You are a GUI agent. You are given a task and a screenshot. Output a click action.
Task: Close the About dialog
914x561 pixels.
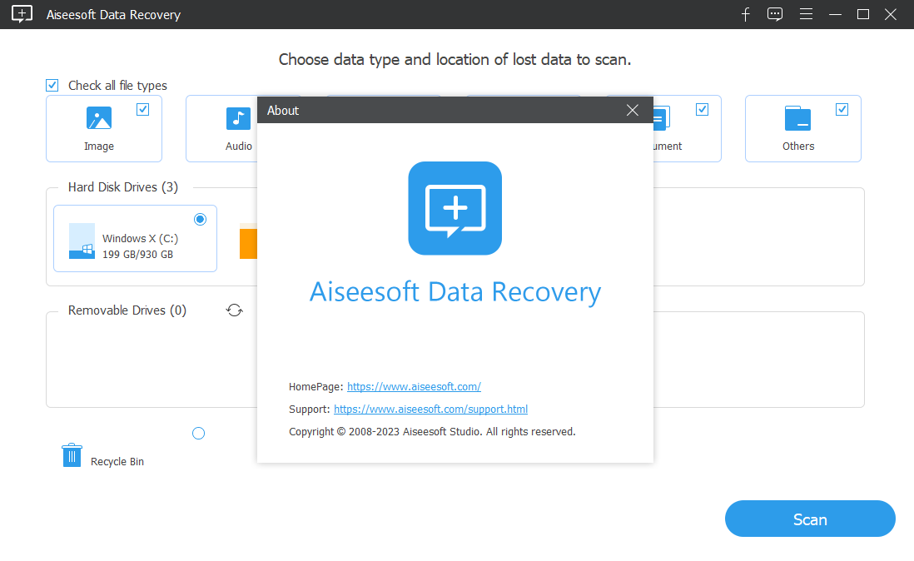[633, 110]
